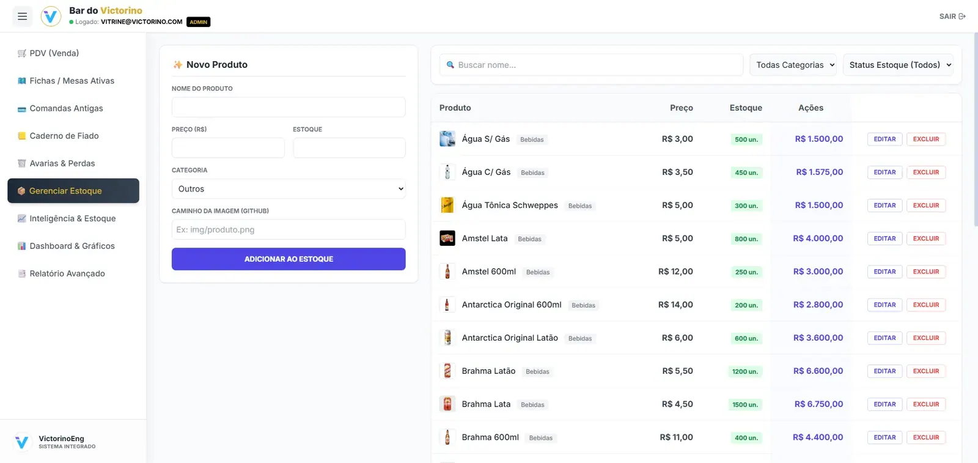Navigate to Caderno de Fiado

73,136
